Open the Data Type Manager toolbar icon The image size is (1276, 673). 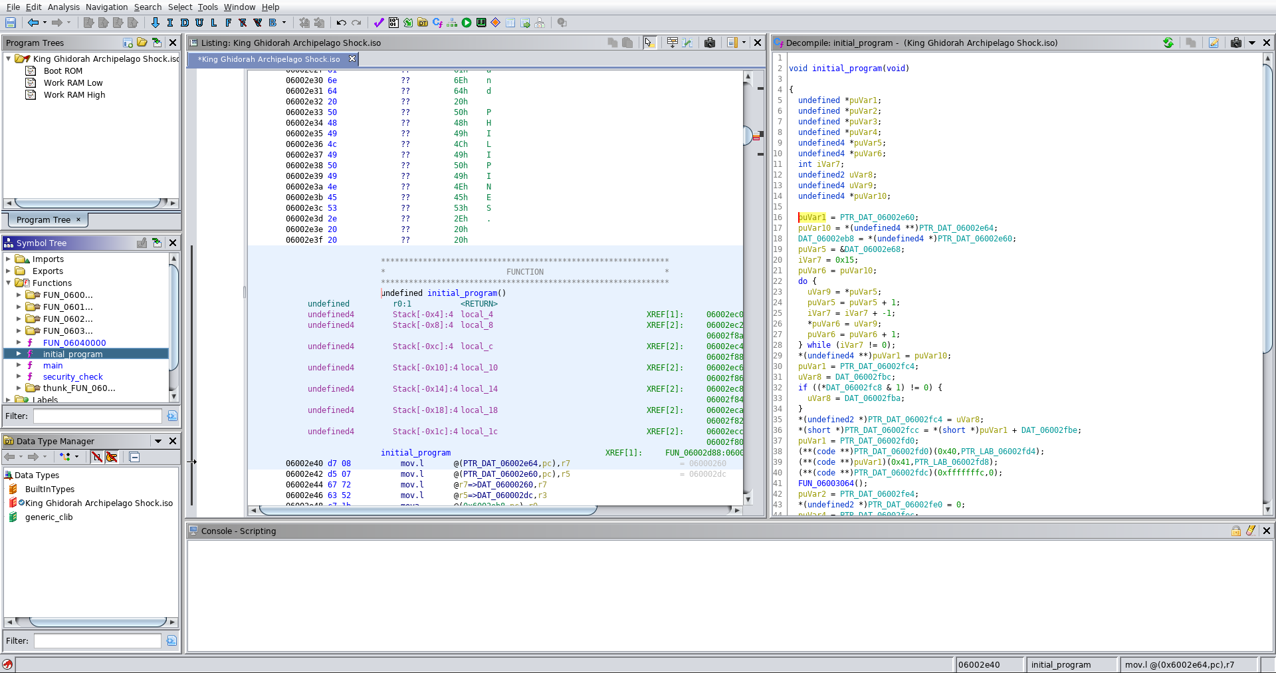pyautogui.click(x=423, y=23)
